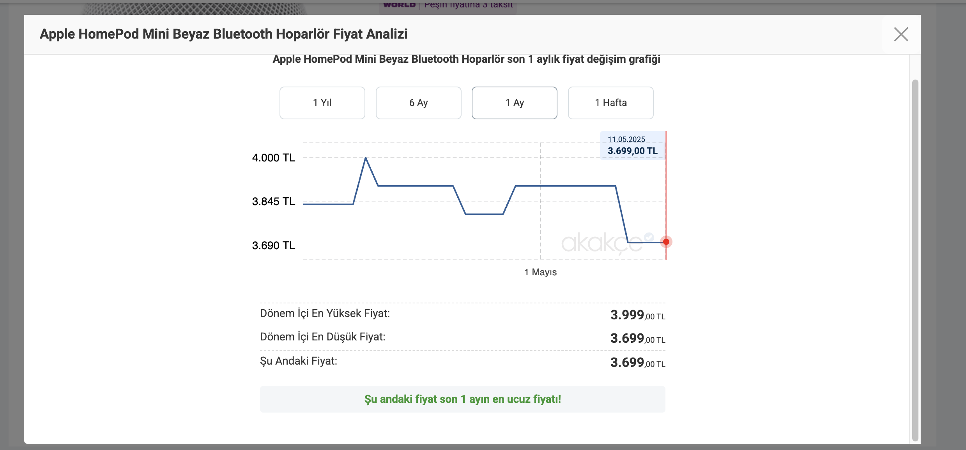The image size is (966, 450).
Task: Click the highest price value 3.999,00 TL
Action: pyautogui.click(x=638, y=315)
